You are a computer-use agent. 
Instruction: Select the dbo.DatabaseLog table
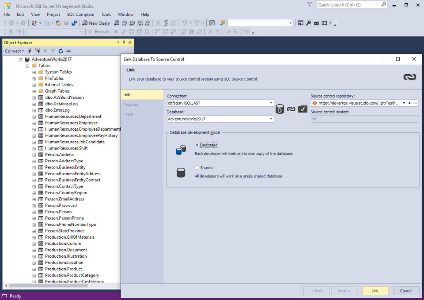(x=61, y=104)
